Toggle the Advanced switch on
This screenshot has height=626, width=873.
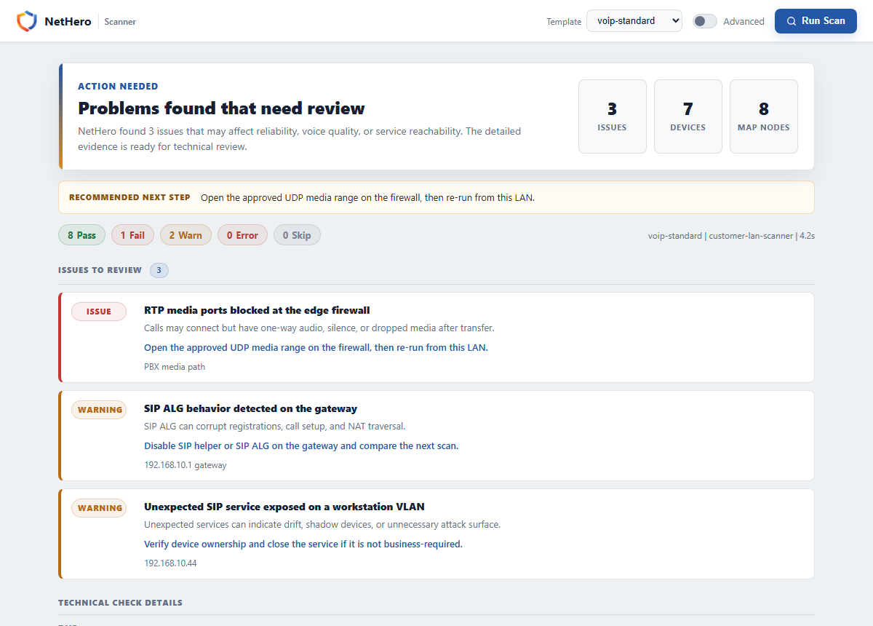click(x=705, y=21)
